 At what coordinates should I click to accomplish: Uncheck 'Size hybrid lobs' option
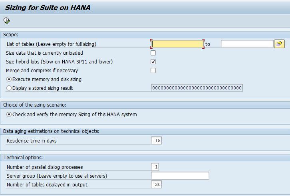pyautogui.click(x=153, y=61)
